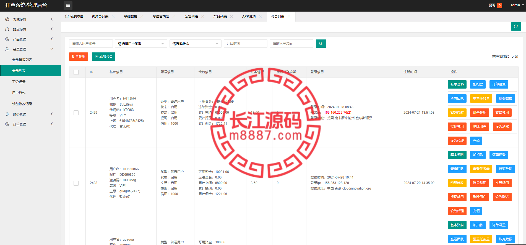Screen dimensions: 526x245
Task: Click the green refresh icon button
Action: (x=516, y=26)
